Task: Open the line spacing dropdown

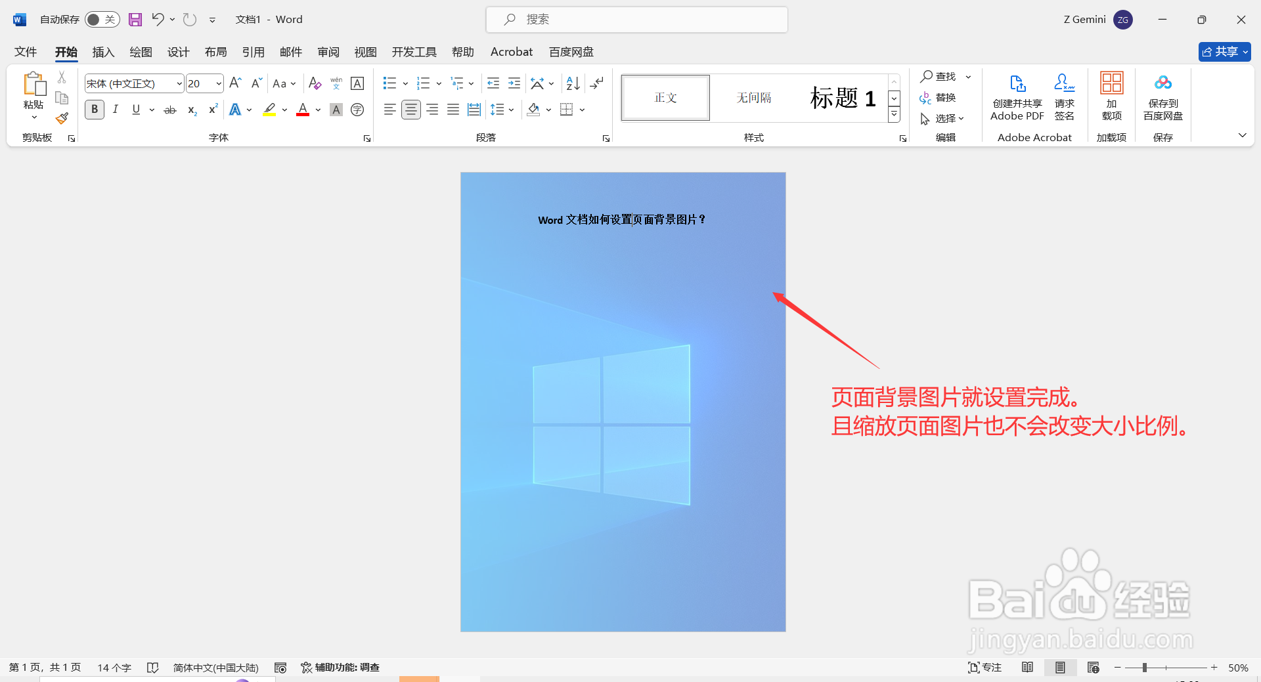Action: tap(502, 110)
